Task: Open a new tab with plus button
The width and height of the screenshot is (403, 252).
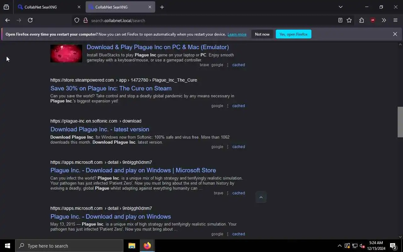Action: point(162,7)
